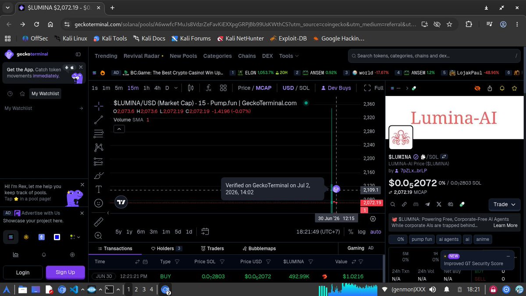Image resolution: width=526 pixels, height=296 pixels.
Task: Click the share icon in token panel
Action: click(490, 88)
